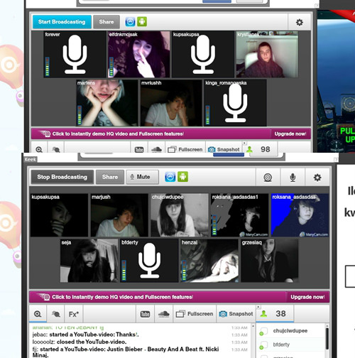Click Share button in lower window
This screenshot has width=355, height=358.
[x=110, y=177]
